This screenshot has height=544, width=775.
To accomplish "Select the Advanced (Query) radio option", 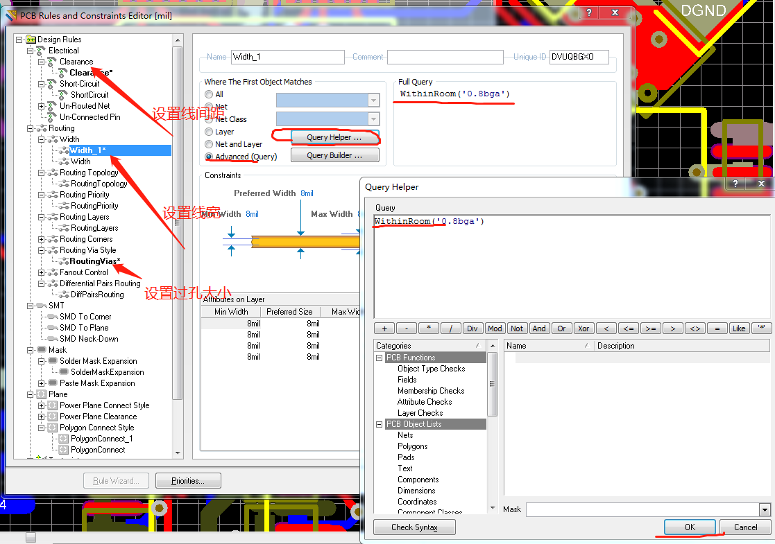I will [x=209, y=157].
